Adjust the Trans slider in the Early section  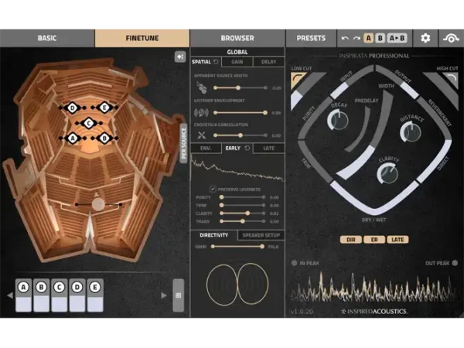coord(242,221)
